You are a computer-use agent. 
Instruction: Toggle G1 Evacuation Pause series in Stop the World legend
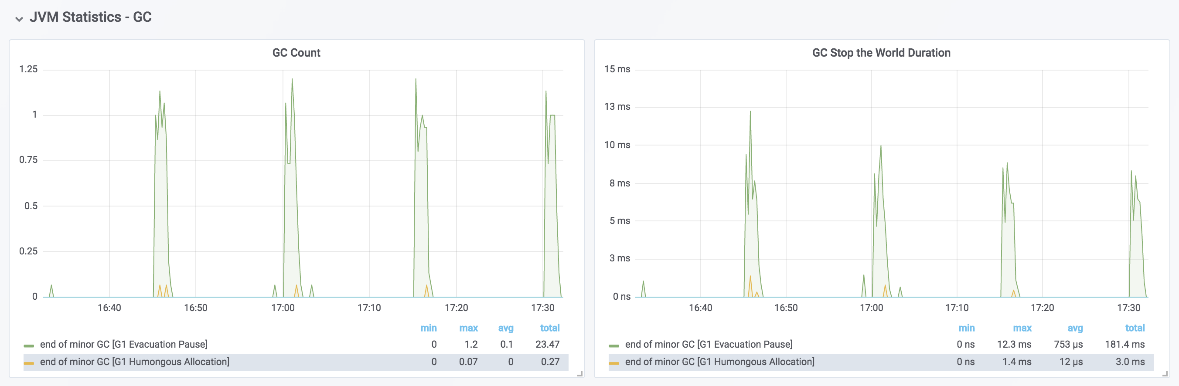coord(709,344)
